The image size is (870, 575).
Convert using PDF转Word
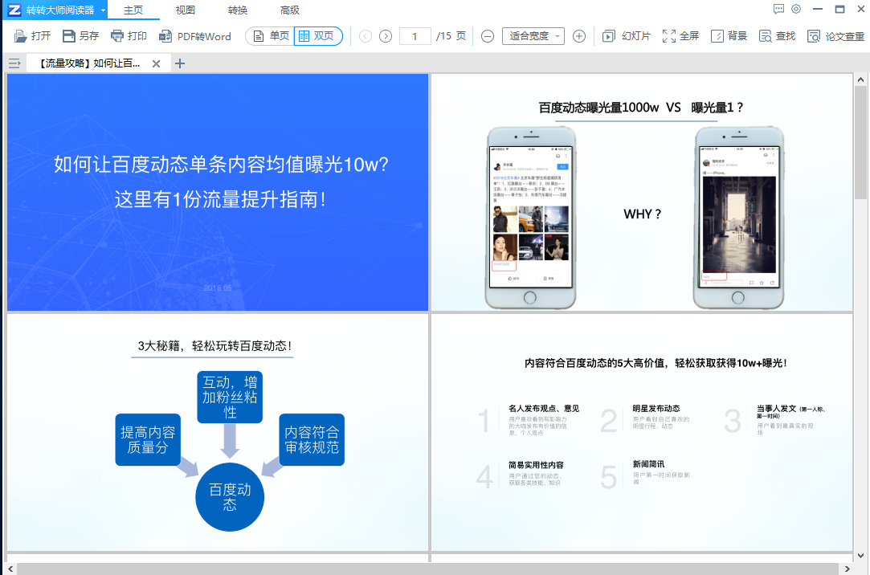(194, 36)
